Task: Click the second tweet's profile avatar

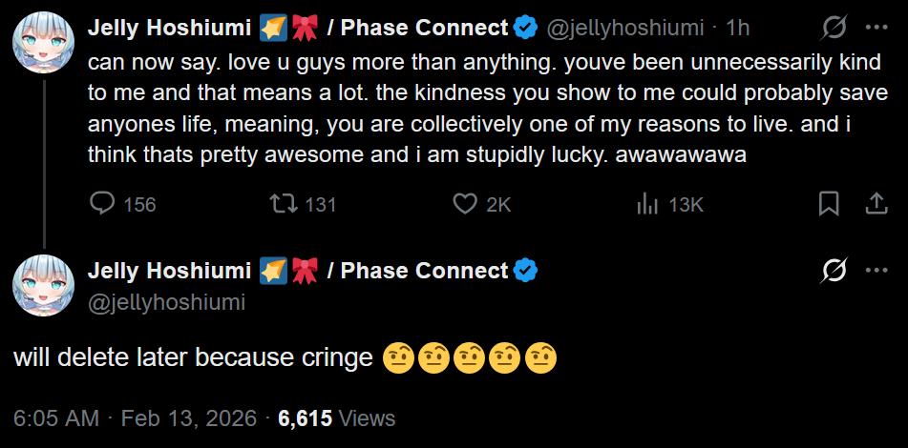Action: tap(44, 287)
